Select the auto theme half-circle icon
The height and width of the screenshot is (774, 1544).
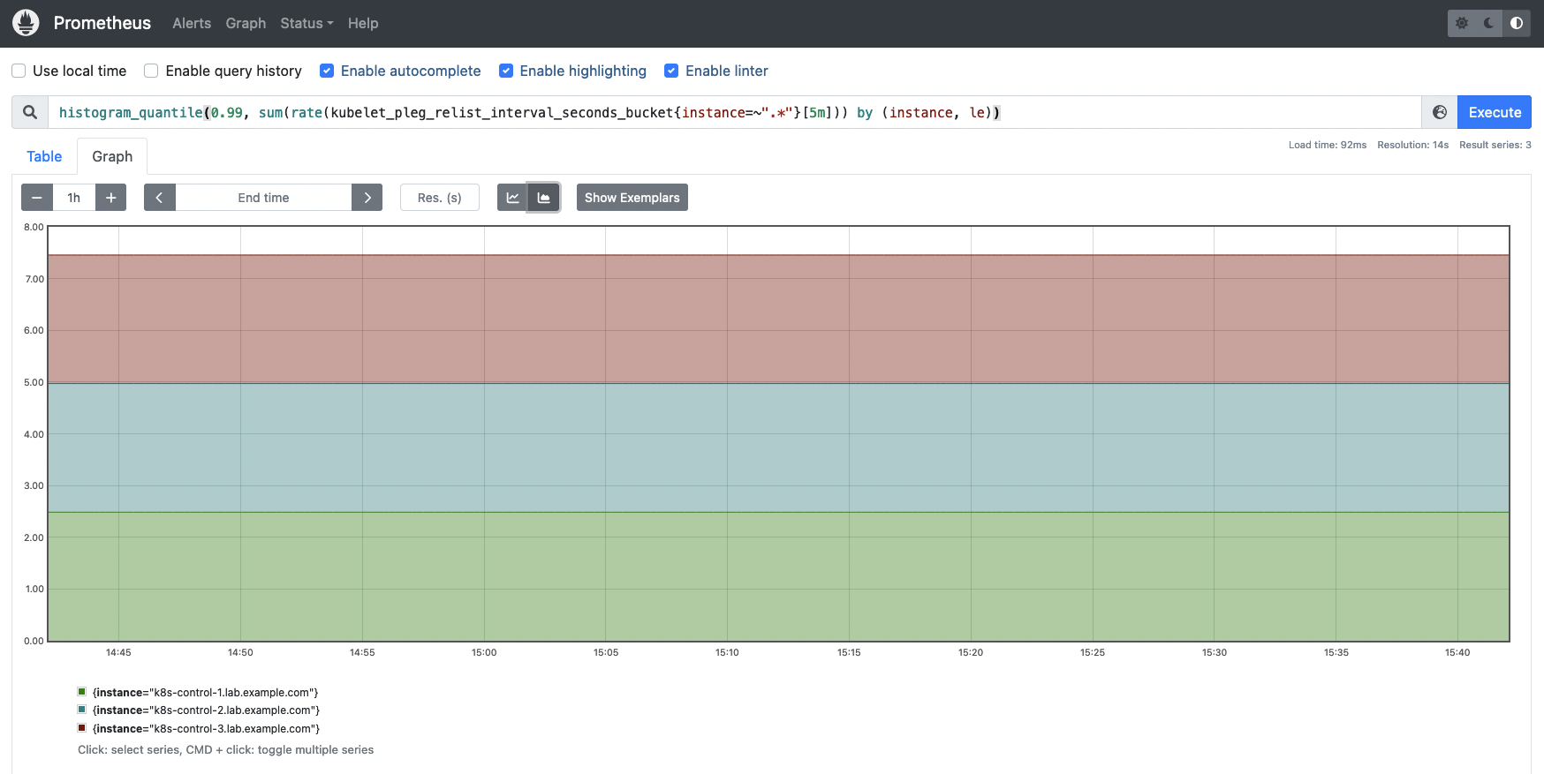[x=1517, y=23]
